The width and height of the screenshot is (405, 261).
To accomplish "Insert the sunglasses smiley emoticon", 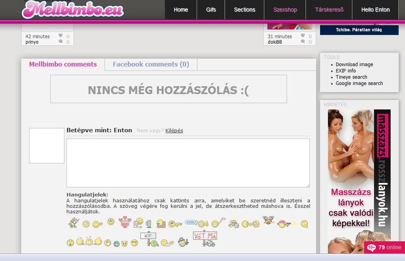I will tap(135, 243).
